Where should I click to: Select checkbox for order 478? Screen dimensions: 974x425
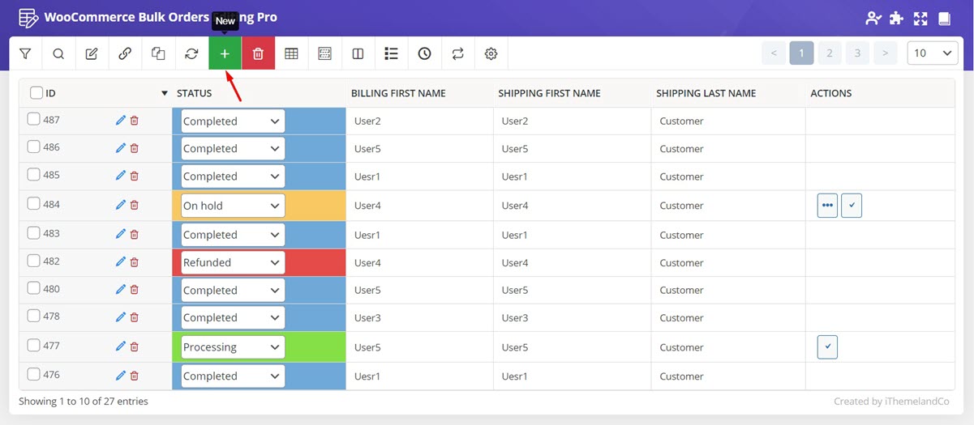click(x=33, y=316)
